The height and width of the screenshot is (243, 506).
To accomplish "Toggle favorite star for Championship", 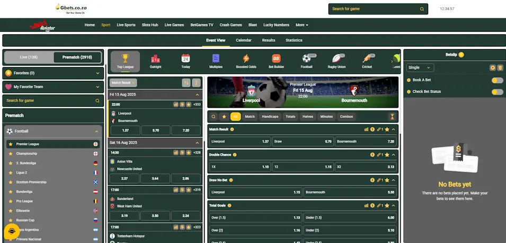I will [x=11, y=154].
